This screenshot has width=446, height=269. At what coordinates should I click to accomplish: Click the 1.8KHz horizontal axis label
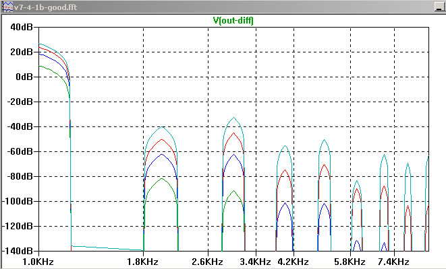tap(142, 262)
